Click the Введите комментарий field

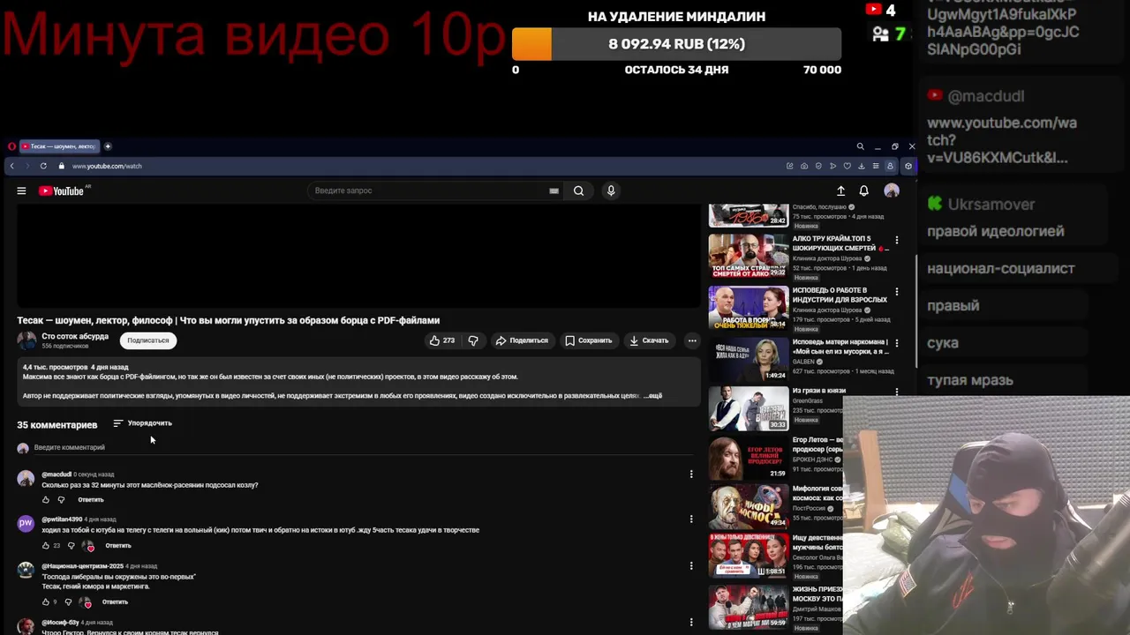362,448
